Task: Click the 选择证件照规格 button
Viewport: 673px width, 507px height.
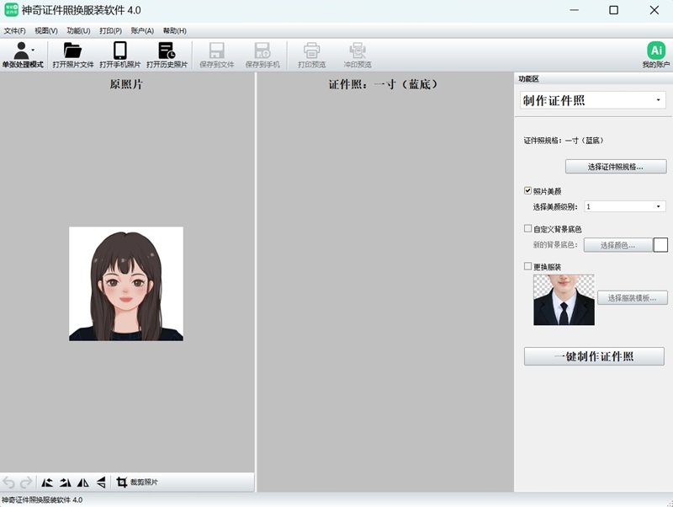Action: 615,167
